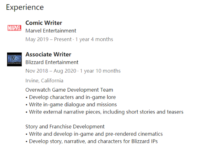Click the Write in-game dialogue and missions bullet
Viewport: 204px width, 151px height.
(x=71, y=105)
